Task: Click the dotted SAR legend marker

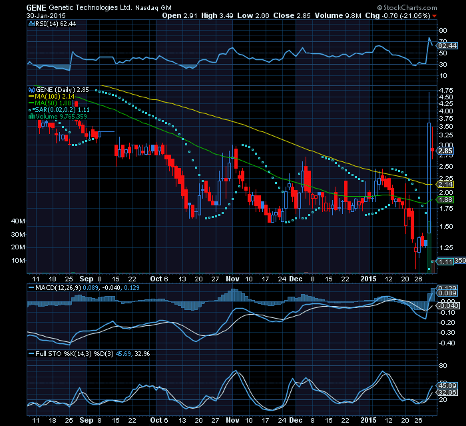Action: 31,110
